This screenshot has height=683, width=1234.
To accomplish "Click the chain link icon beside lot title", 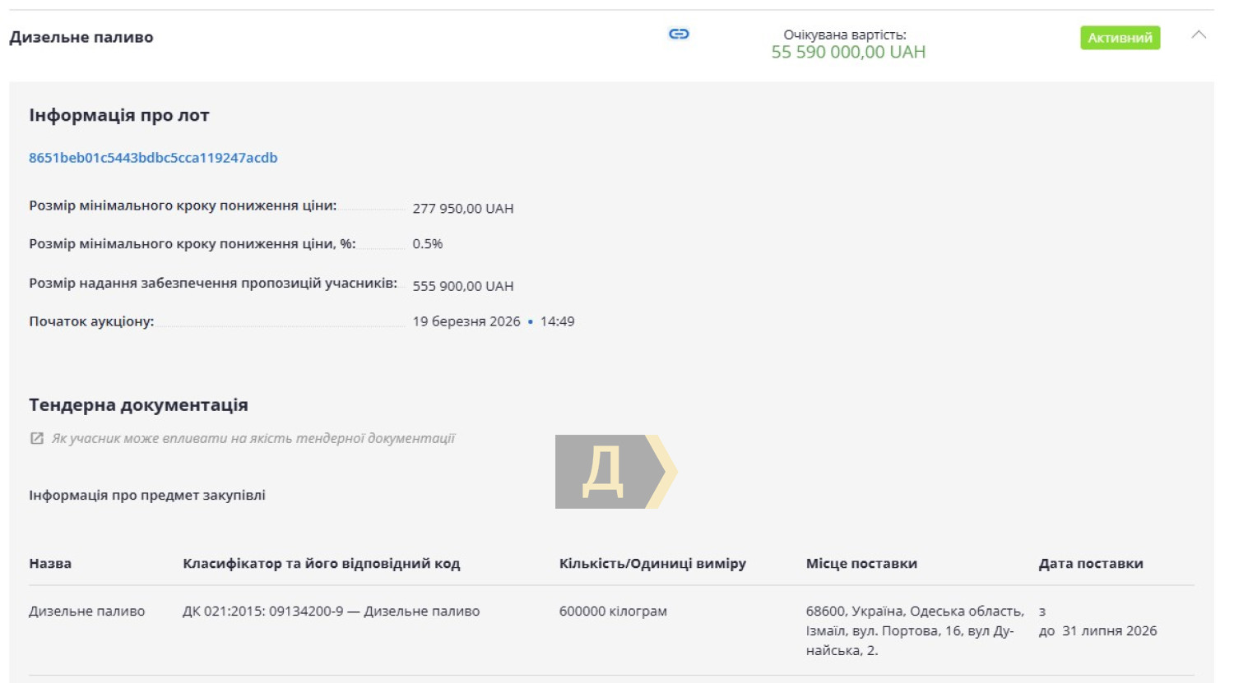I will pos(679,34).
